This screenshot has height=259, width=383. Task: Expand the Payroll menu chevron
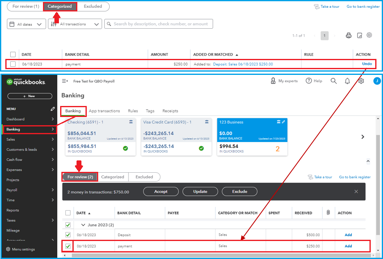click(52, 190)
